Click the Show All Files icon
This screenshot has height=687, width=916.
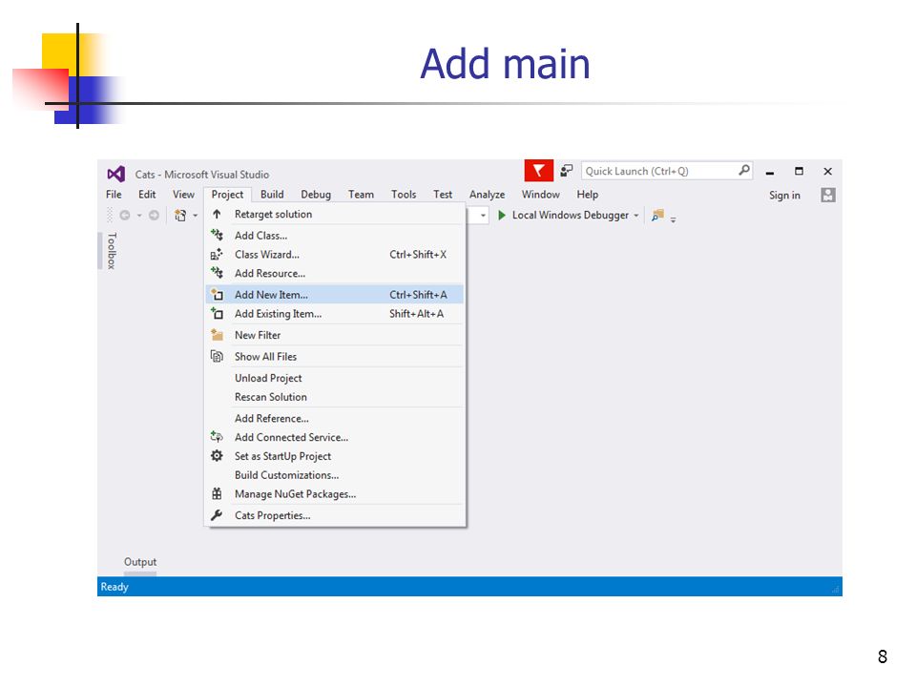pos(217,356)
